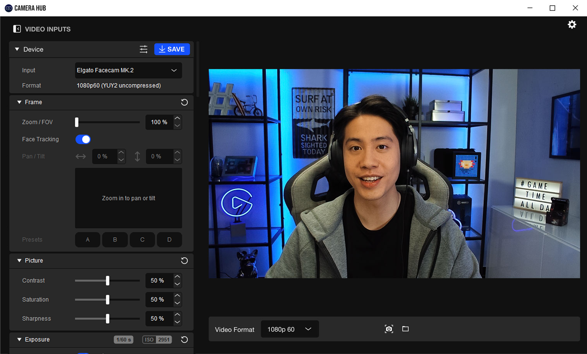Collapse the Picture section
Image resolution: width=587 pixels, height=354 pixels.
[x=19, y=261]
